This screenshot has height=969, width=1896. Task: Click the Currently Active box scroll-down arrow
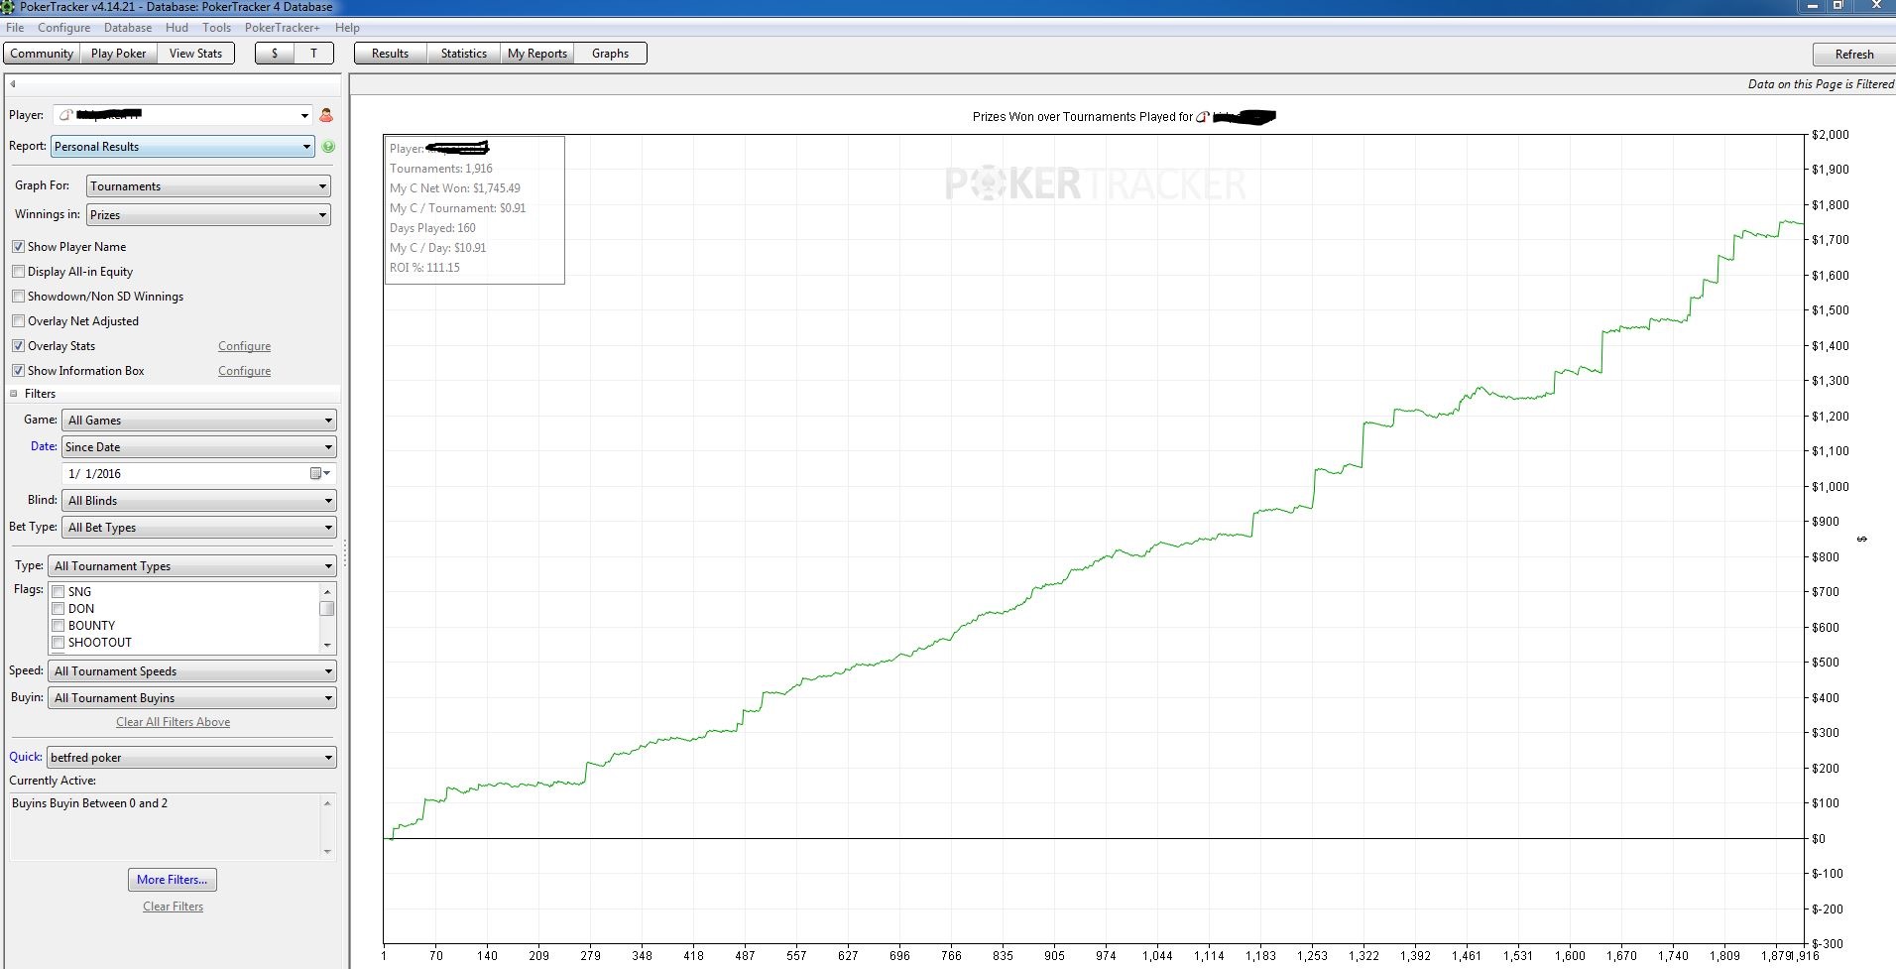click(327, 851)
